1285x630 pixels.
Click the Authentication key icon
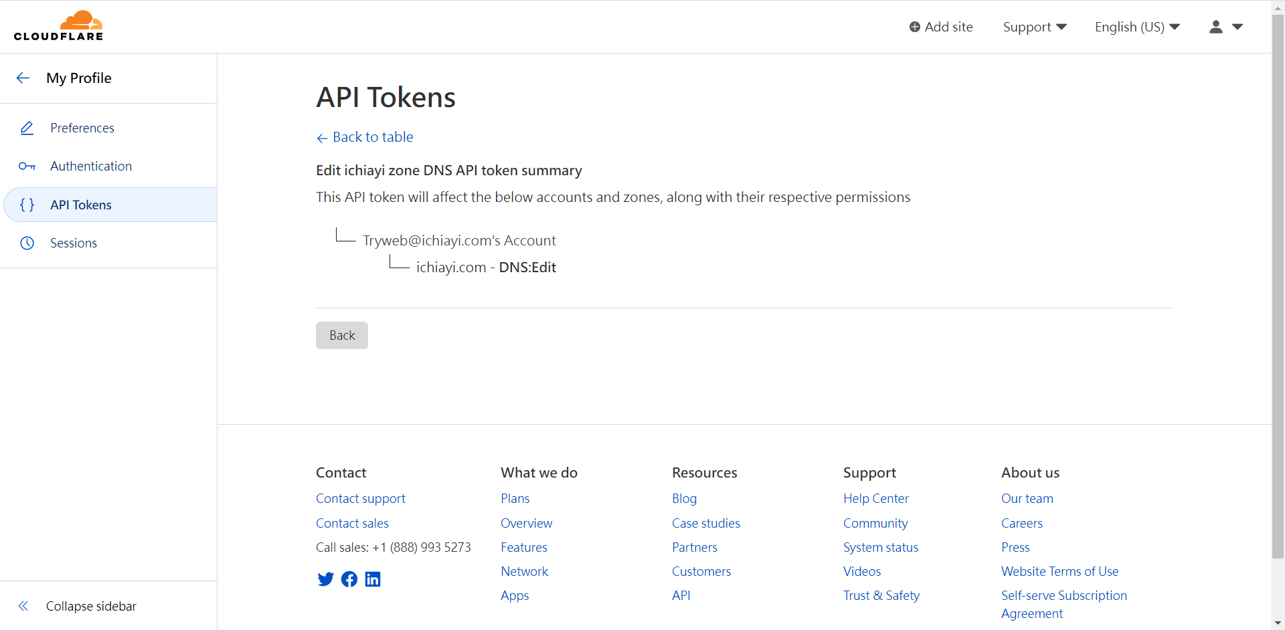tap(27, 166)
